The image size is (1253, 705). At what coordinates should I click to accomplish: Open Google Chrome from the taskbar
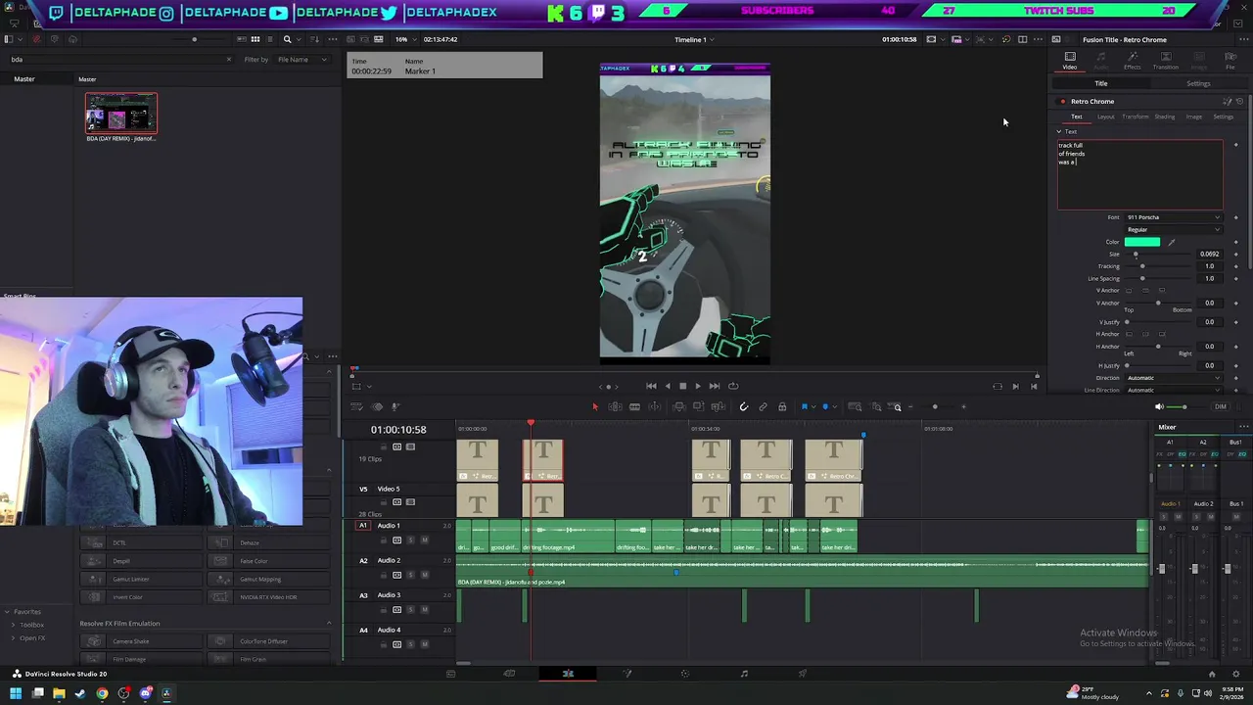[102, 694]
